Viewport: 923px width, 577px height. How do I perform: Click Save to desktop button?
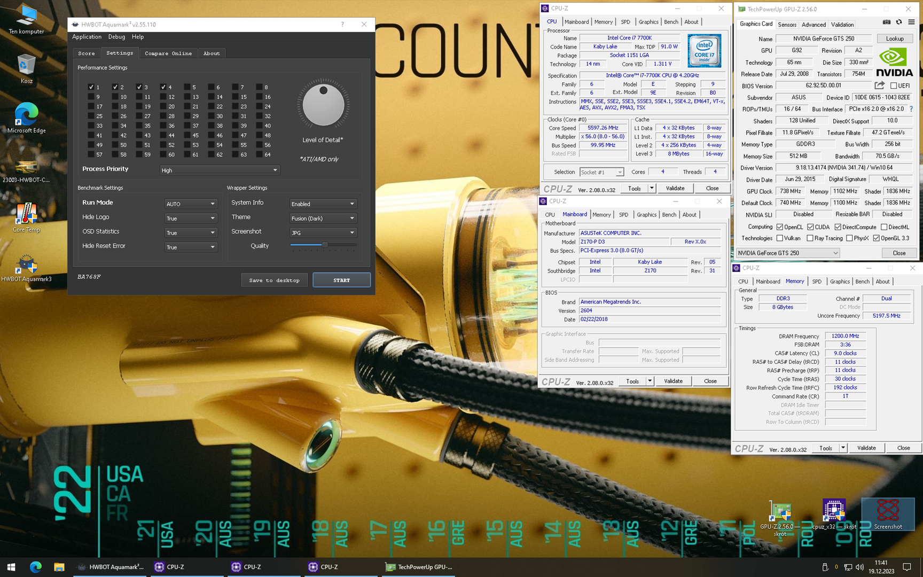click(x=274, y=280)
